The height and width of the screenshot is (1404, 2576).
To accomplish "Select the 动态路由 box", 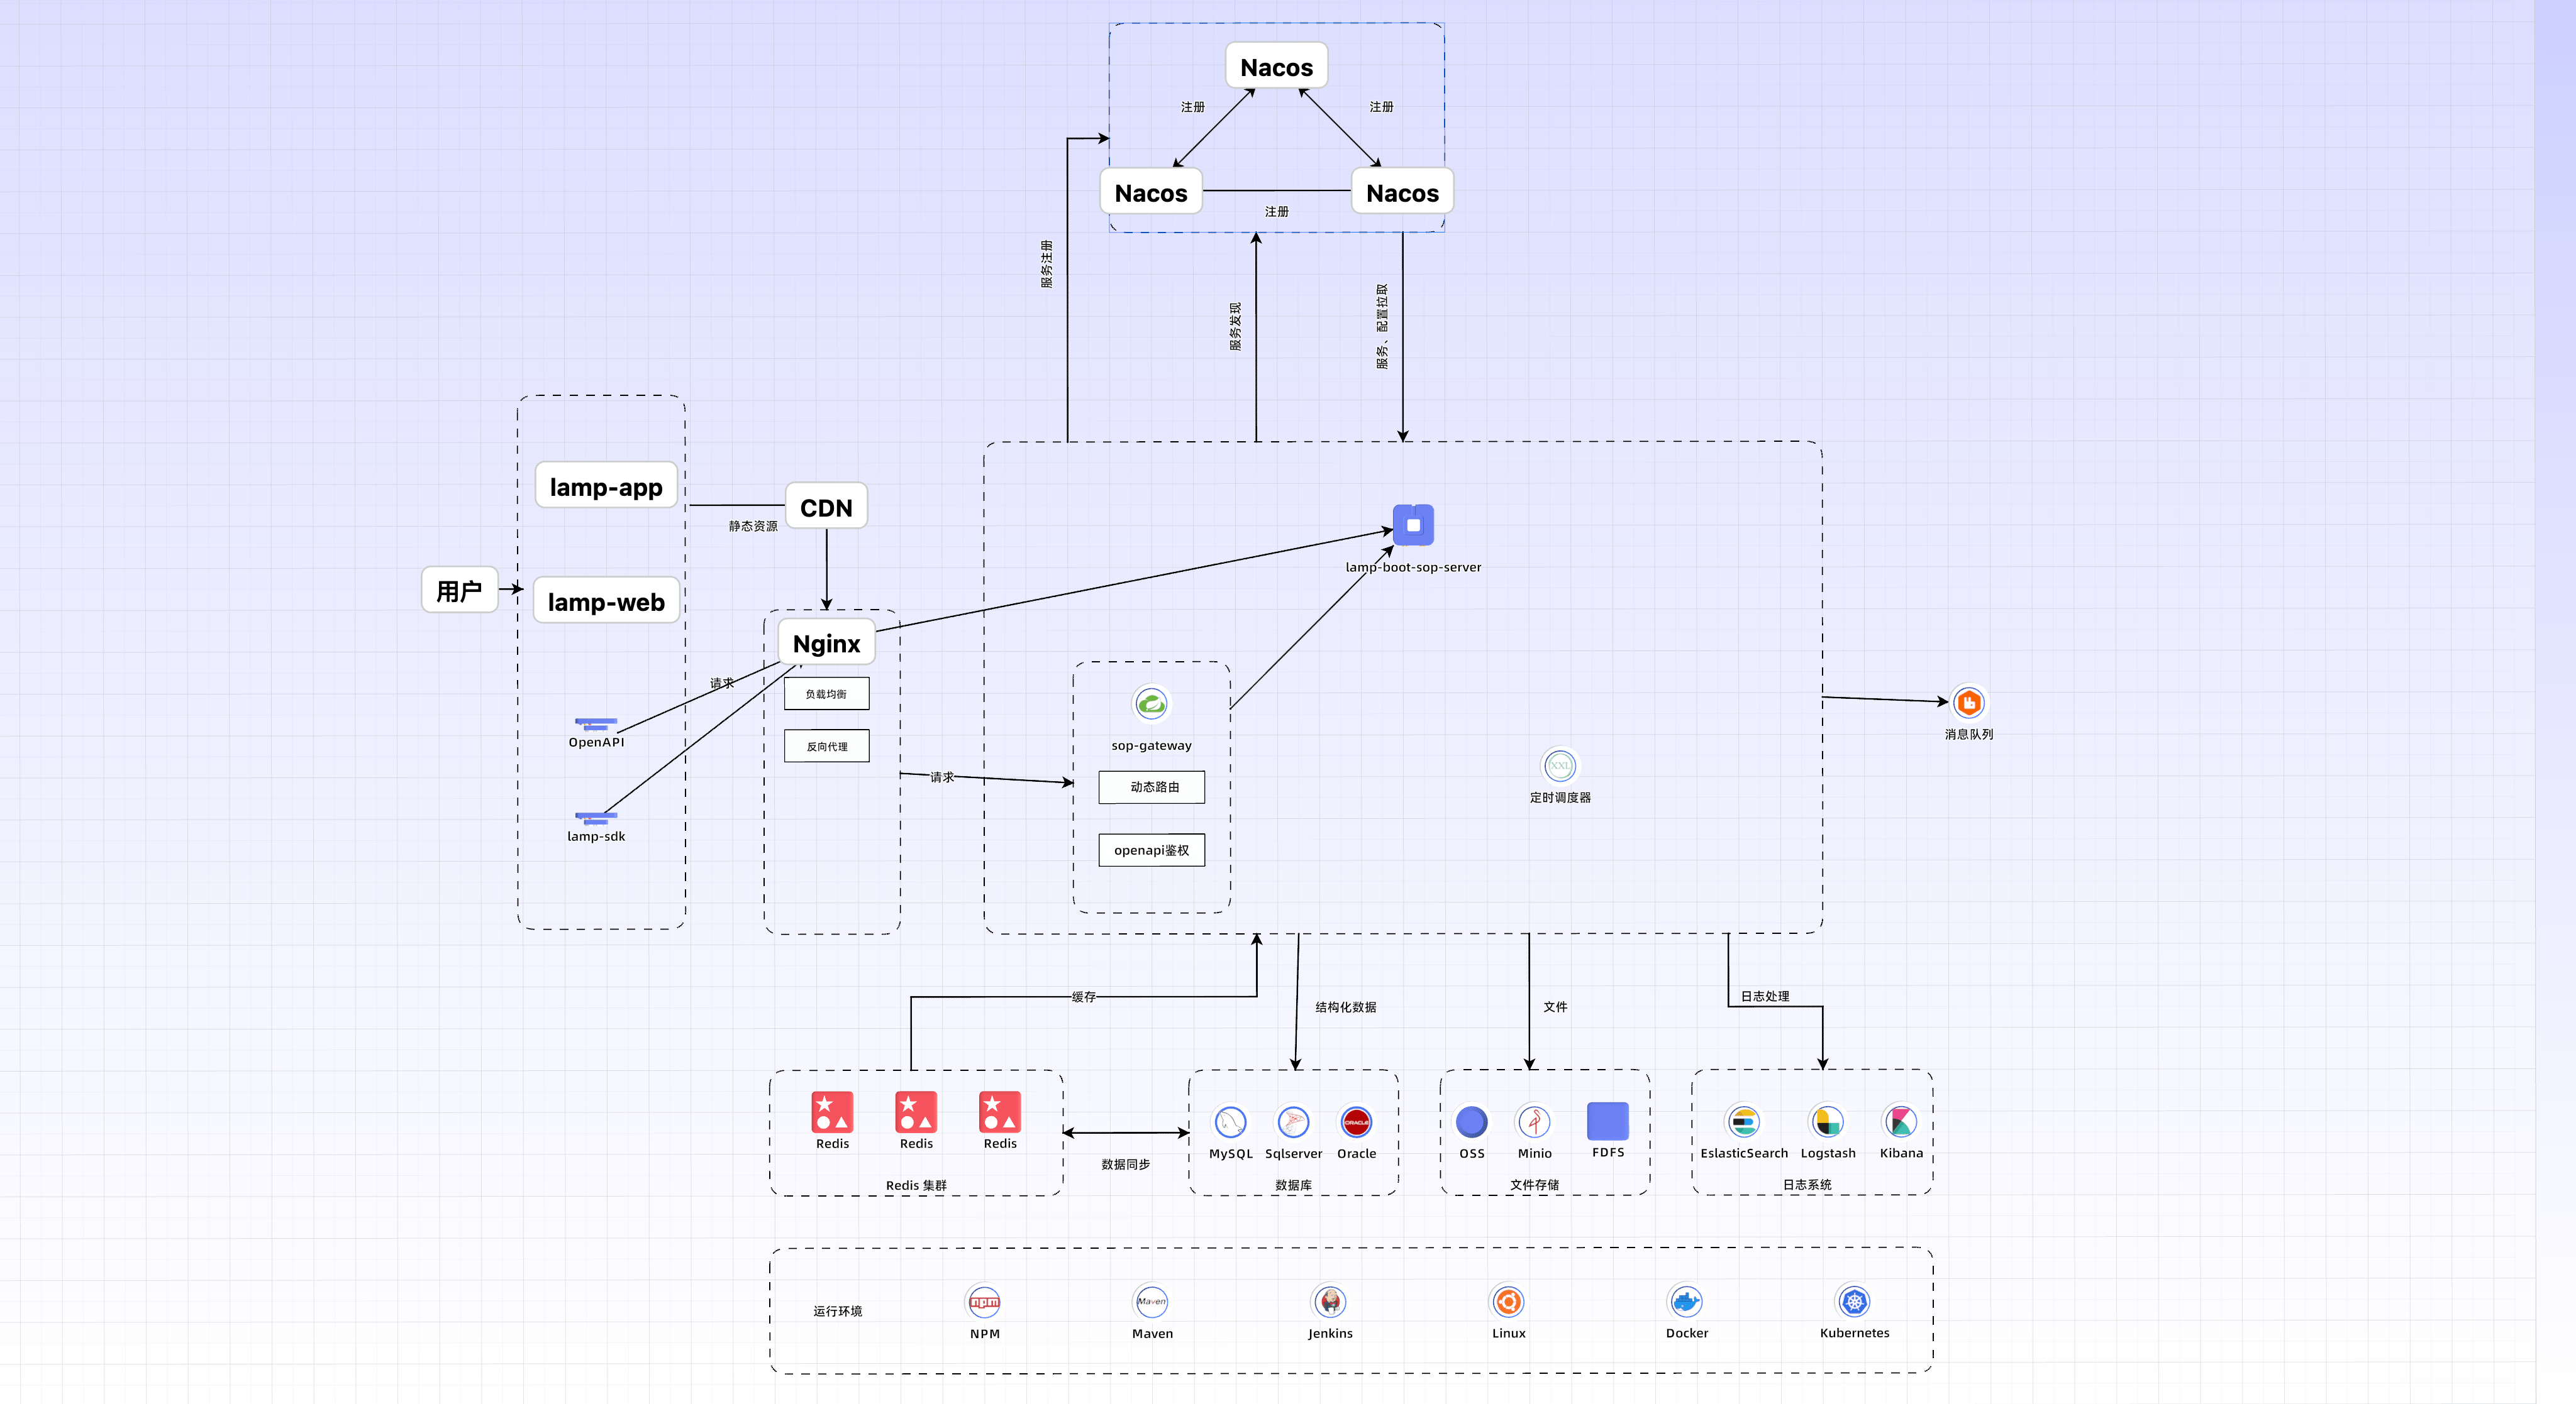I will tap(1152, 787).
